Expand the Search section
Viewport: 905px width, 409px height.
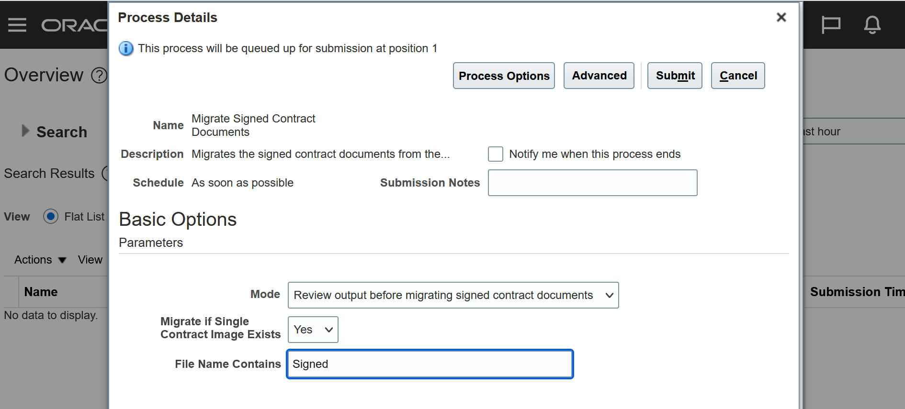(24, 132)
